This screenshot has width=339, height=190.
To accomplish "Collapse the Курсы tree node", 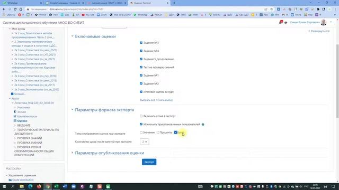I will [10, 99].
